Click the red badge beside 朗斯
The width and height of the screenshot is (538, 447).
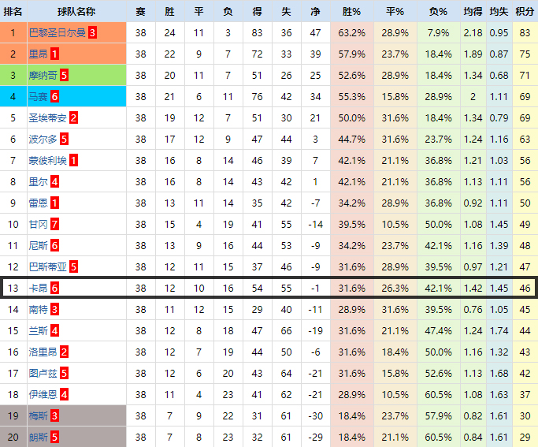click(54, 438)
